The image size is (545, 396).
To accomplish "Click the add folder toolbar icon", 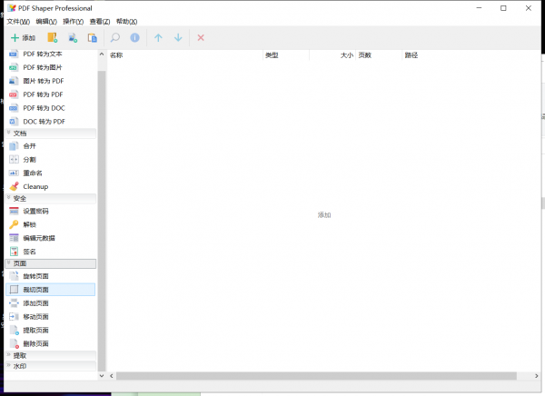I will [53, 37].
